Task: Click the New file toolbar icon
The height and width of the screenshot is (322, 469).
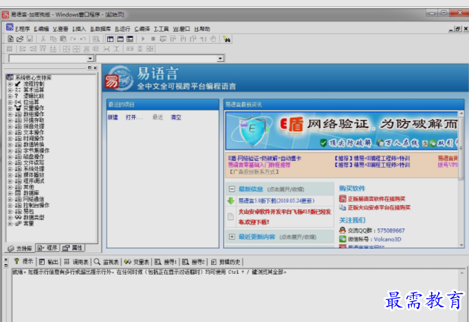Action: [x=10, y=39]
